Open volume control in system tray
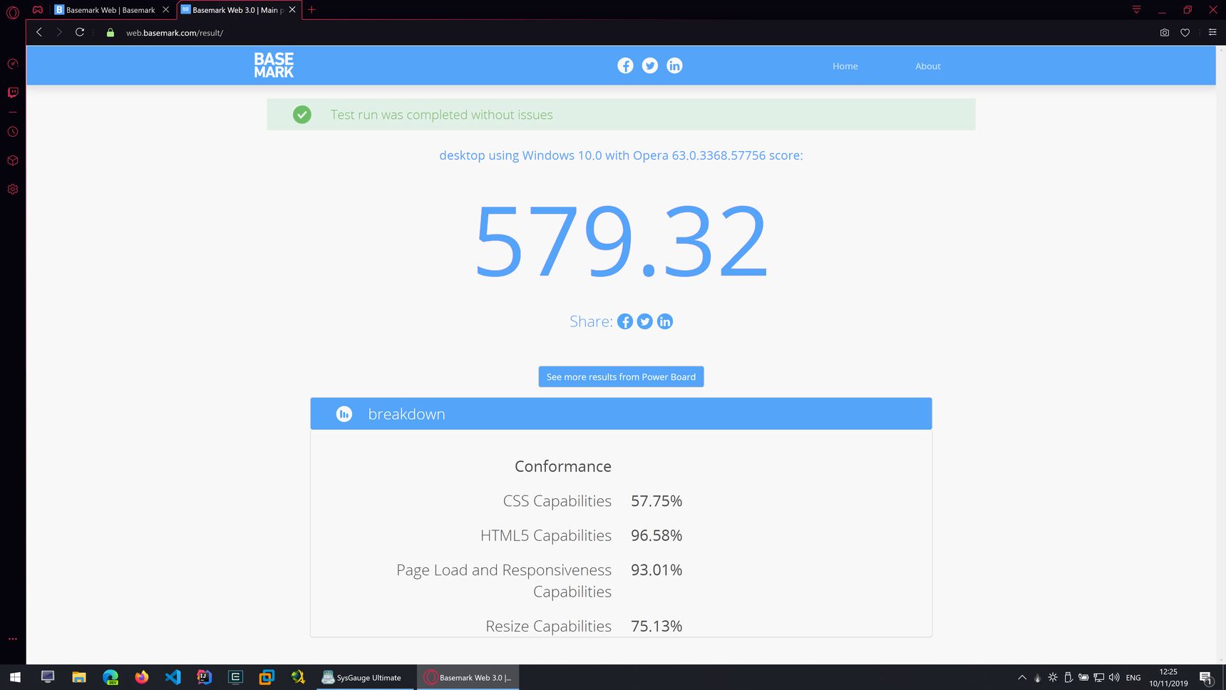The image size is (1226, 690). click(1114, 677)
